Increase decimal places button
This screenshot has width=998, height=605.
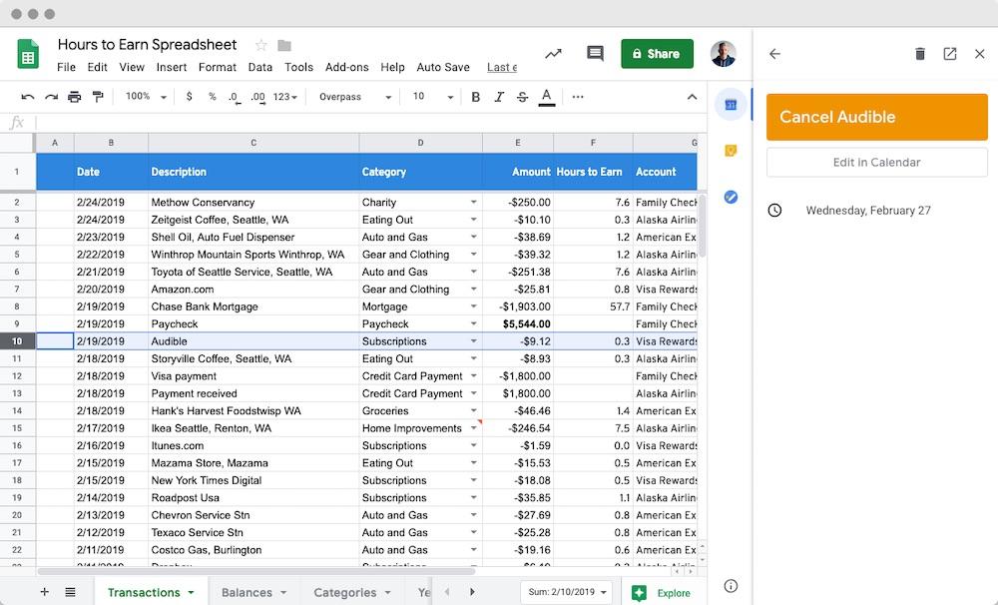pyautogui.click(x=257, y=98)
